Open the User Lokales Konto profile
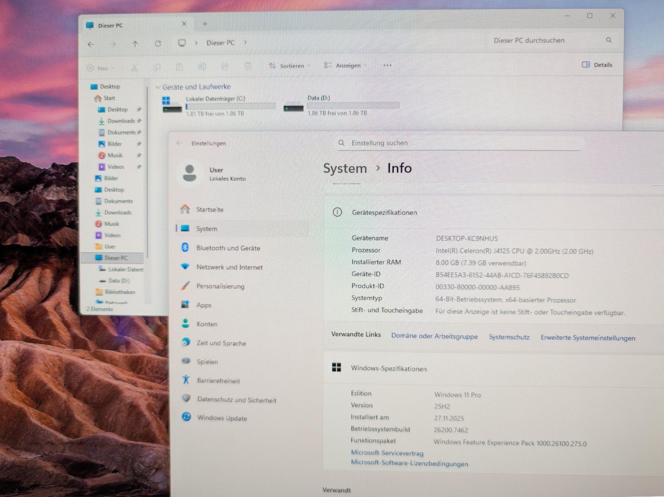664x497 pixels. tap(214, 174)
